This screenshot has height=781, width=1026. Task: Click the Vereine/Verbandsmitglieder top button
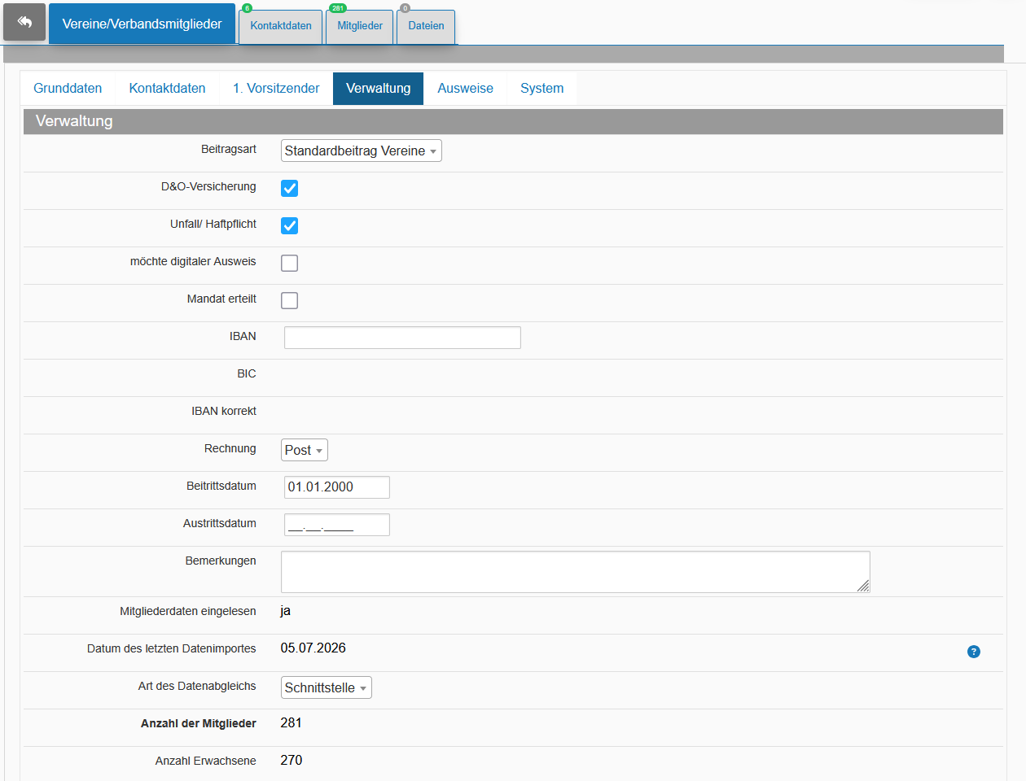click(142, 24)
